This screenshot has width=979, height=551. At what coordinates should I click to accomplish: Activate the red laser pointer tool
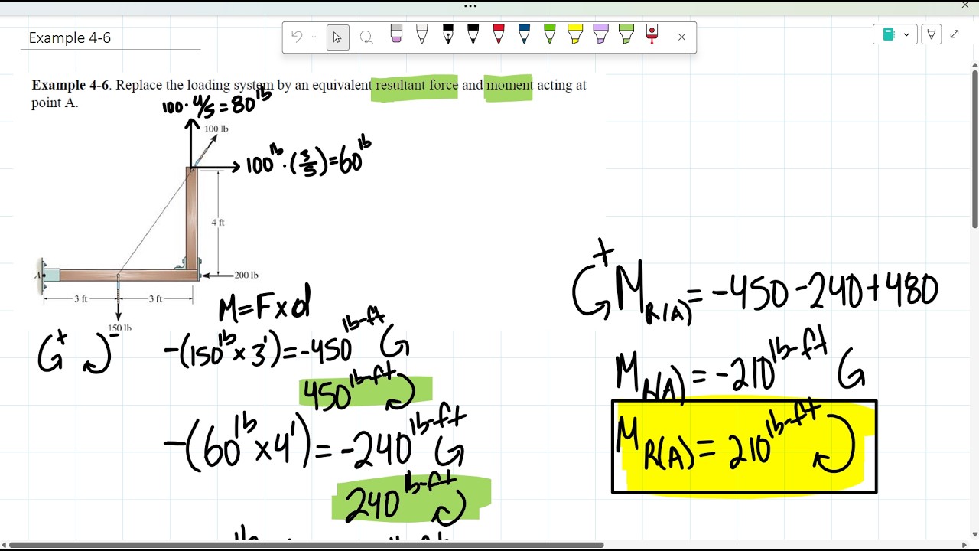pyautogui.click(x=652, y=35)
